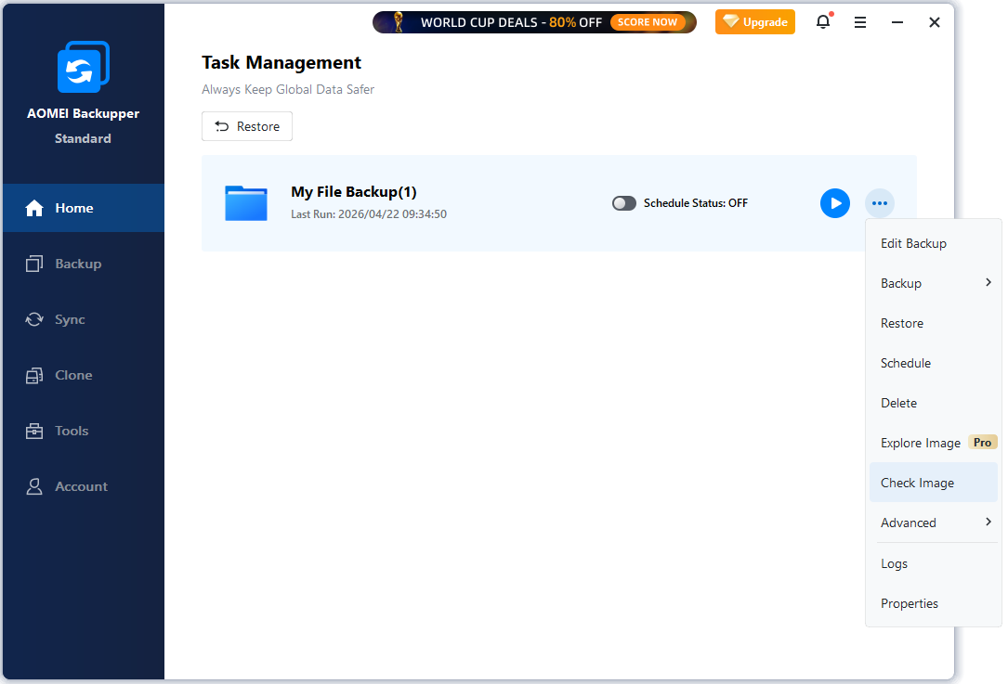Click the Restore button under Task Management
Screen dimensions: 1008x684
click(x=247, y=126)
